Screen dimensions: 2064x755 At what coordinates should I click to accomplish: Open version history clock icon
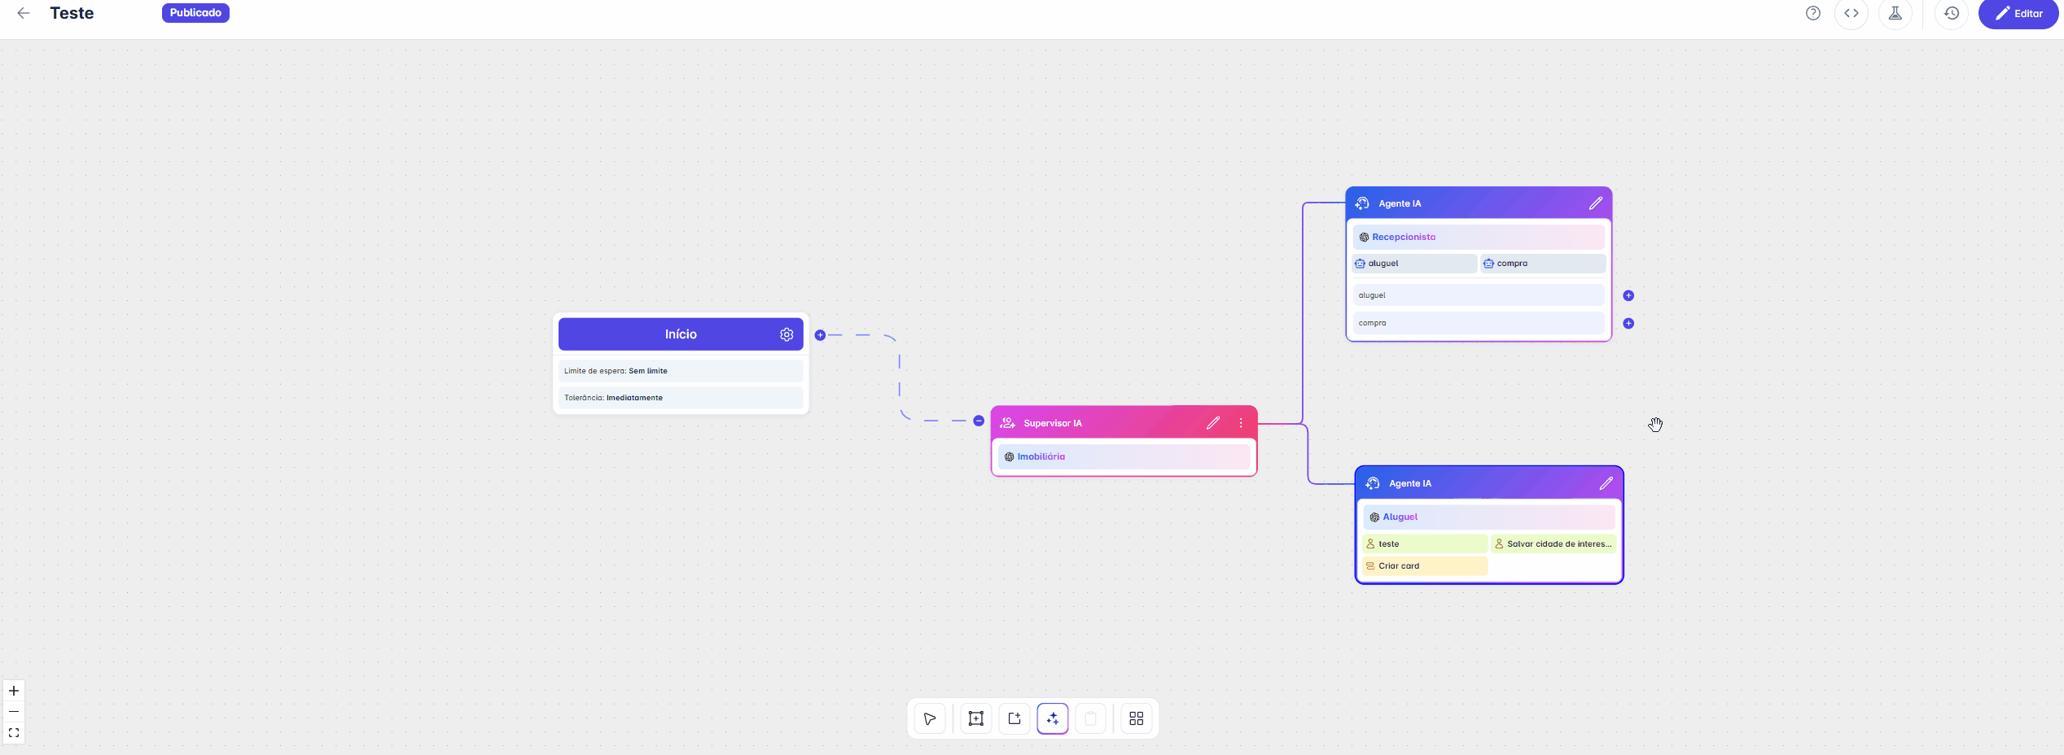tap(1951, 14)
